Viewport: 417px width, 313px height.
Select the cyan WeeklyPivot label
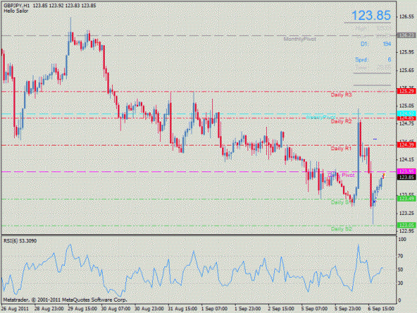[x=320, y=117]
